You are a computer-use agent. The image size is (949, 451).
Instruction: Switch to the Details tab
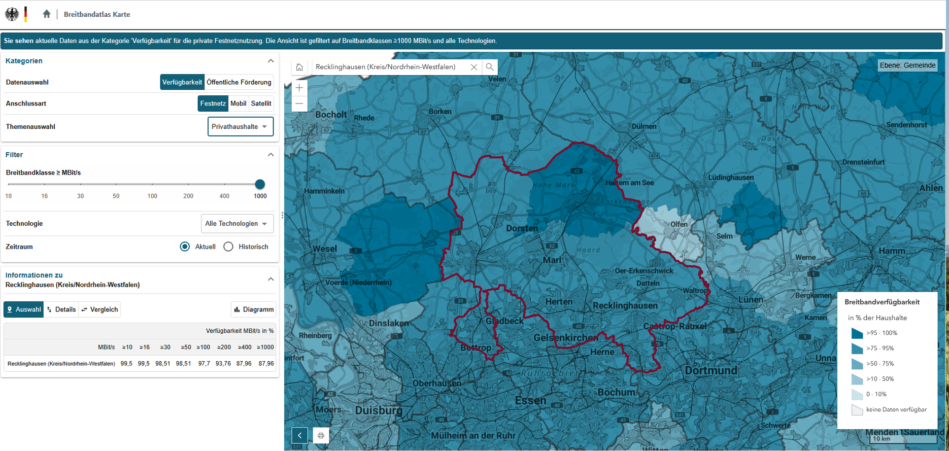[x=61, y=309]
